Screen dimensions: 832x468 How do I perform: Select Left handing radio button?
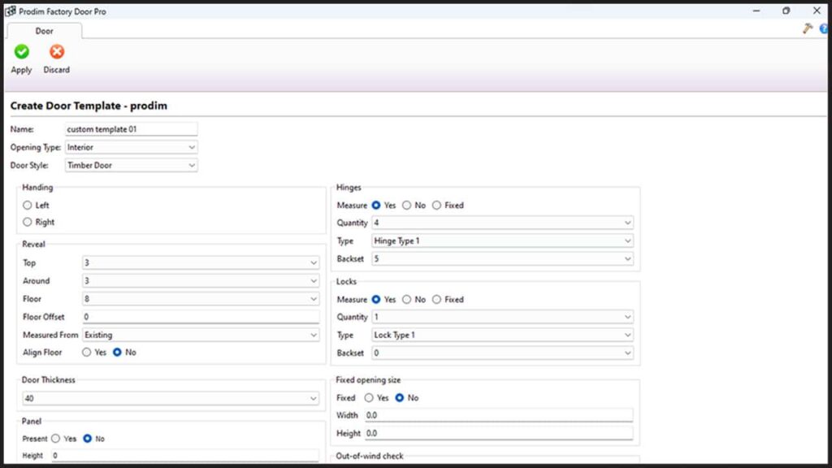click(28, 206)
